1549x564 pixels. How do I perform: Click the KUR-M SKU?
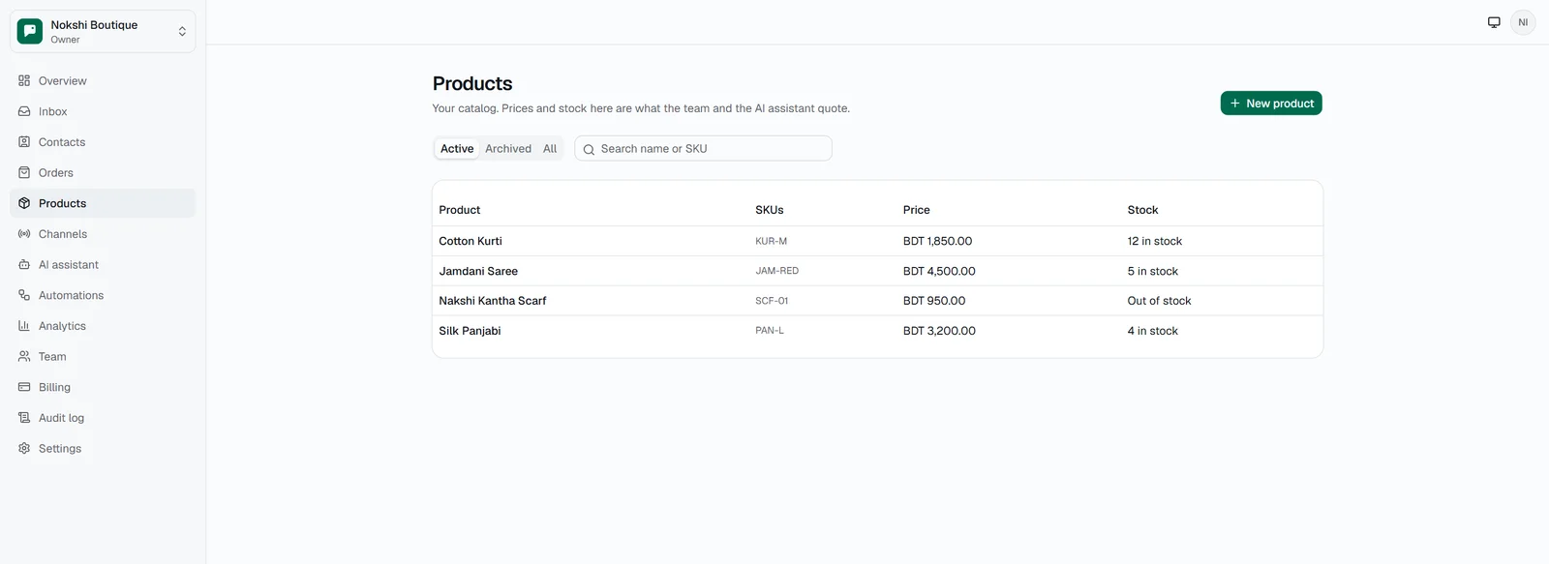771,241
